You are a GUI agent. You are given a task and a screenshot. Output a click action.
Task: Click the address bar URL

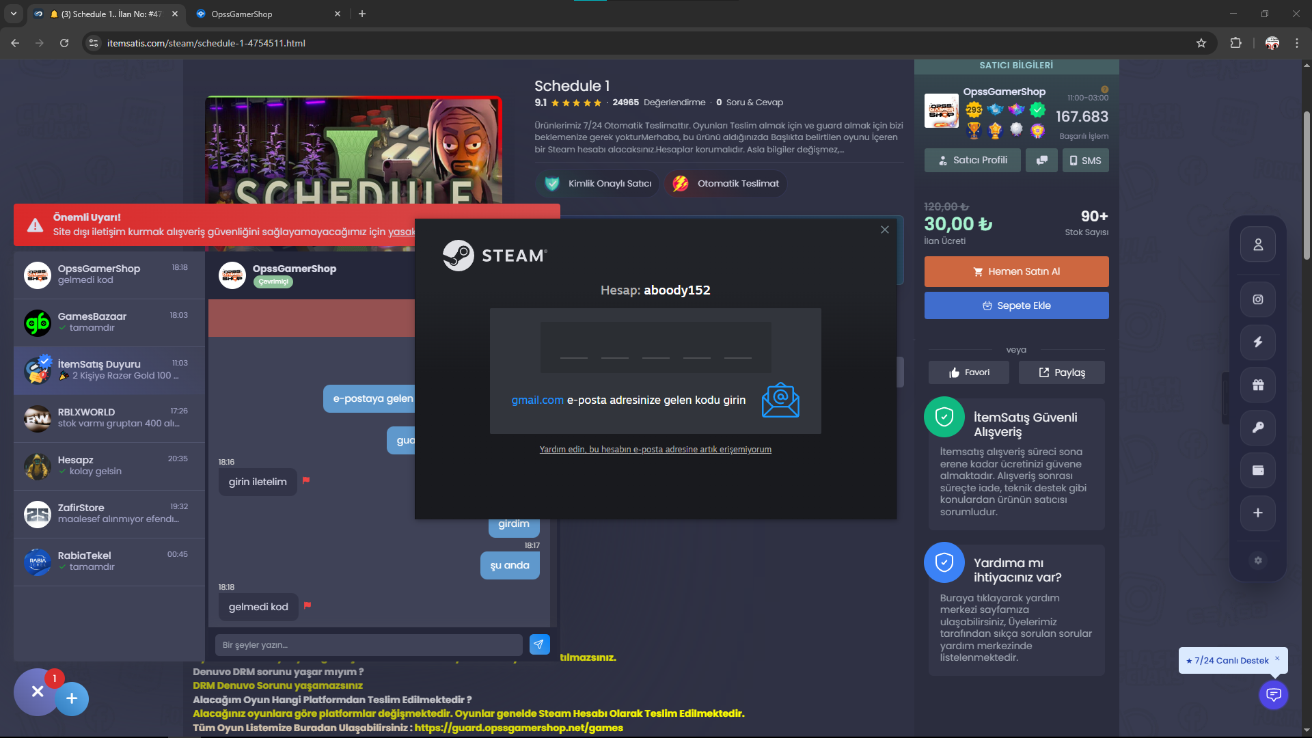pyautogui.click(x=206, y=43)
